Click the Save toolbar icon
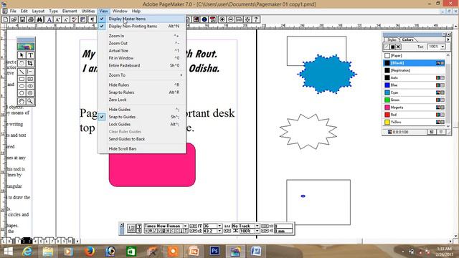 tap(22, 19)
